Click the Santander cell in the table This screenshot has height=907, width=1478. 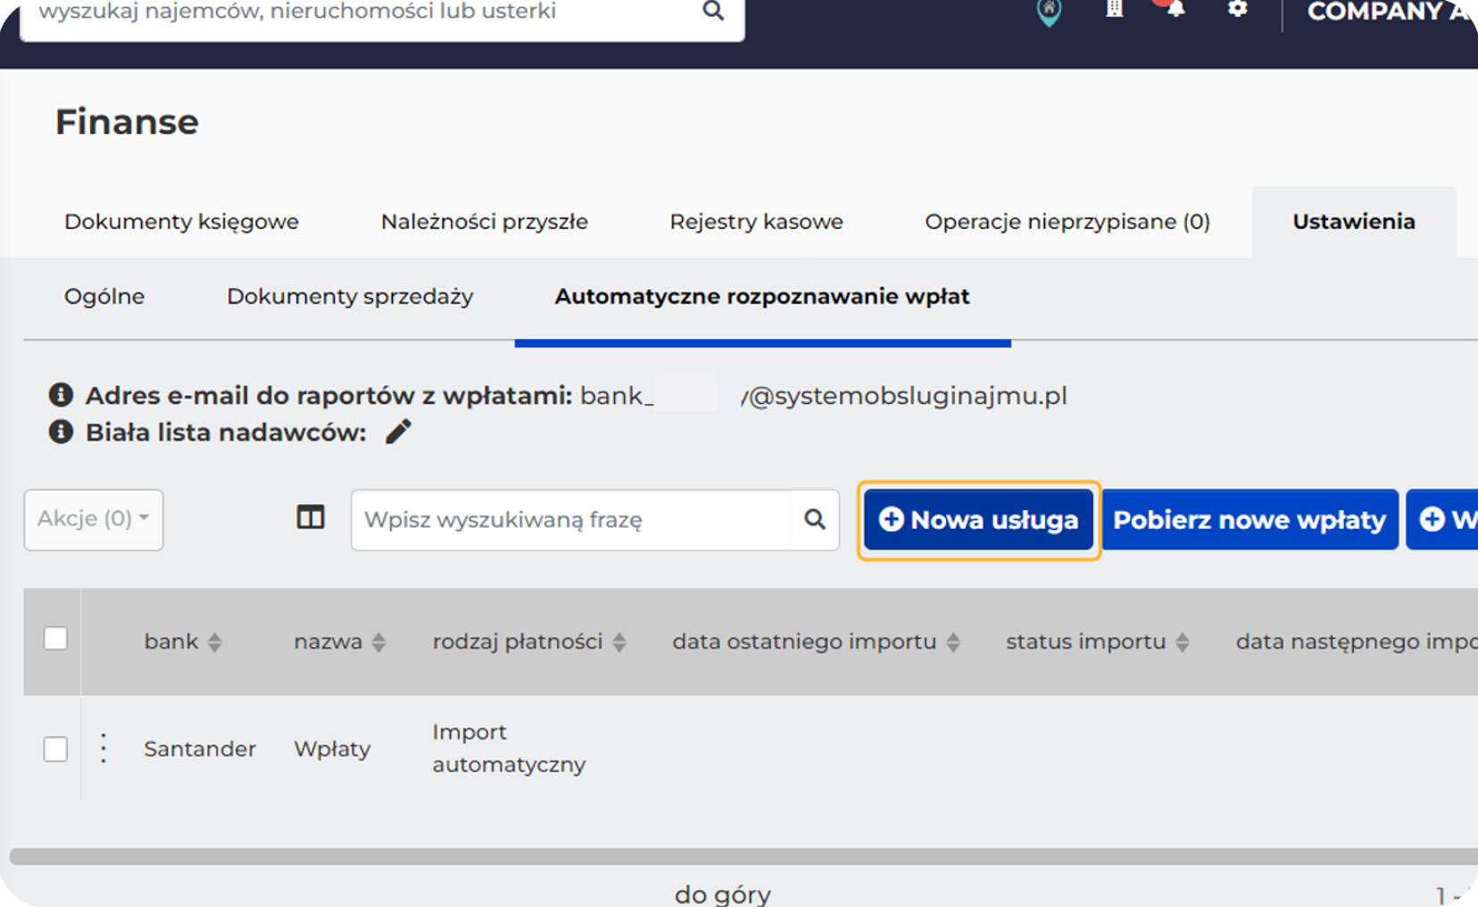tap(200, 748)
